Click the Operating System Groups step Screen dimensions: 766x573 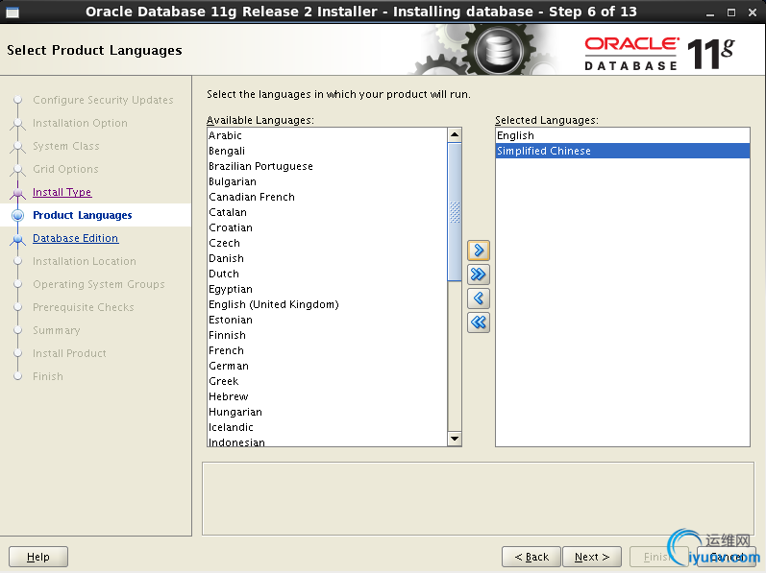click(99, 284)
